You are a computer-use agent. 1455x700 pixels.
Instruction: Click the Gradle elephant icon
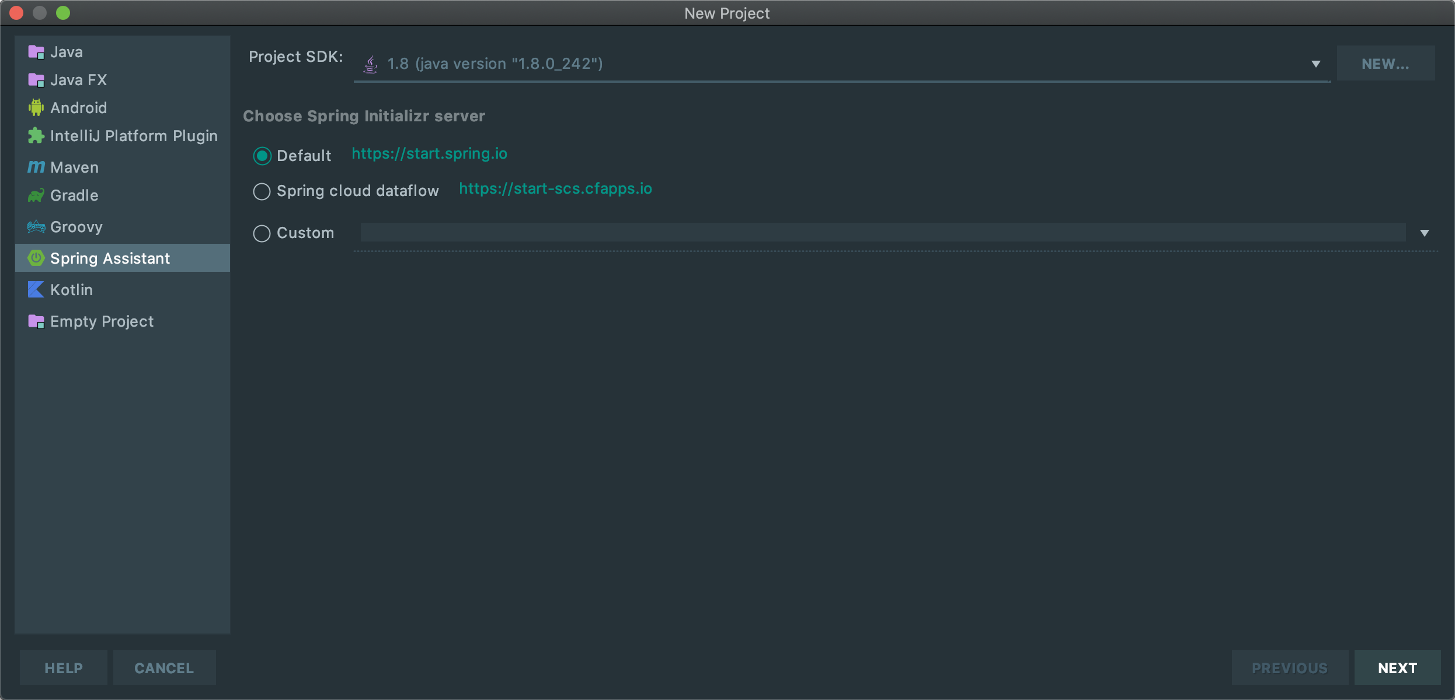click(36, 195)
